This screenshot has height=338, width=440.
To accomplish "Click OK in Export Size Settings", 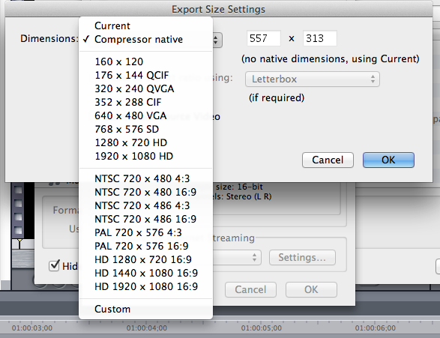I will [x=388, y=160].
